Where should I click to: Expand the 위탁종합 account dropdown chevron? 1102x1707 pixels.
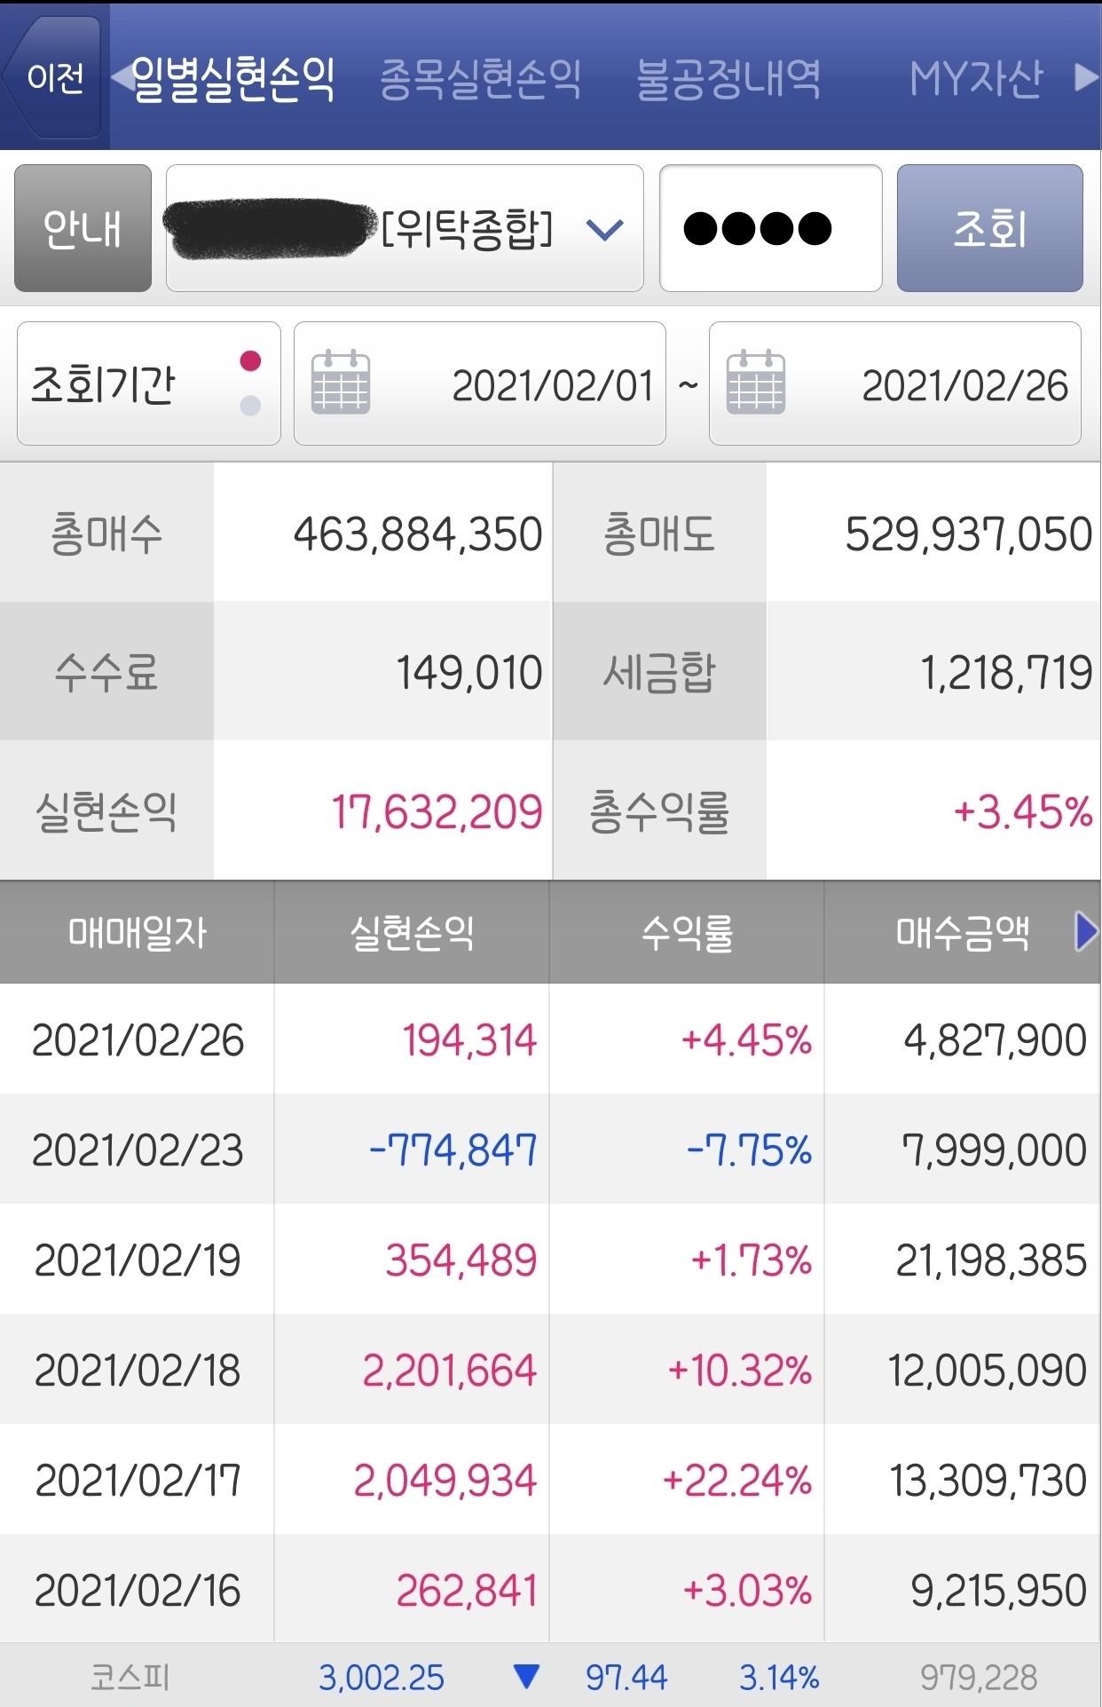pos(605,230)
